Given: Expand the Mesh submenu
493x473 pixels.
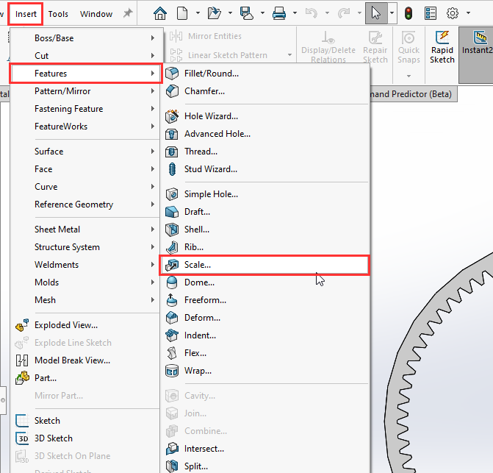Looking at the screenshot, I should 86,300.
